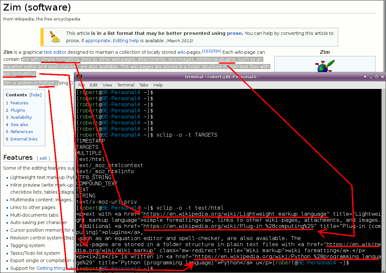Image resolution: width=386 pixels, height=273 pixels.
Task: Open the 'text editor' link in intro
Action: point(55,52)
